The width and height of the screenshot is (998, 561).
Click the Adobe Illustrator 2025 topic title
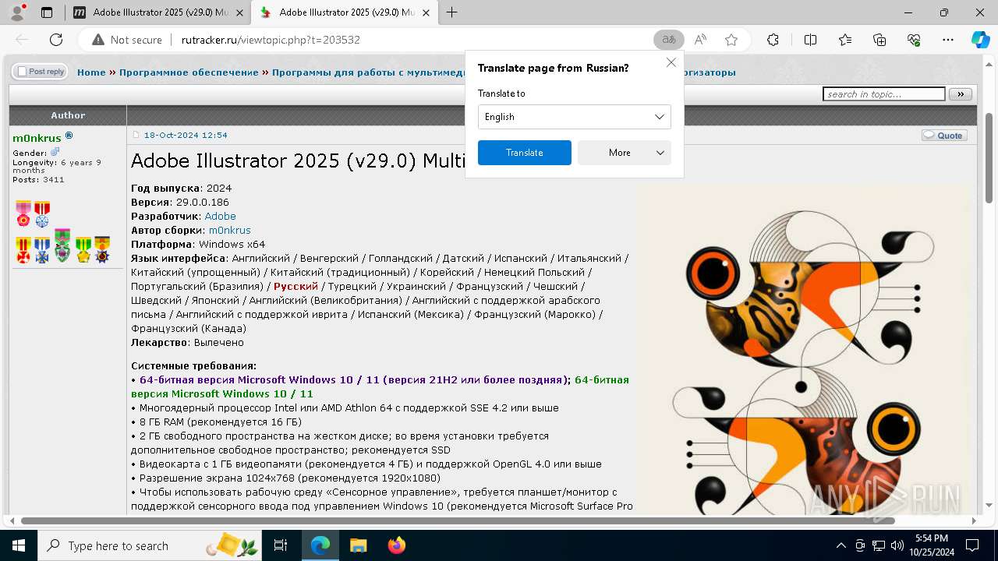[x=298, y=161]
